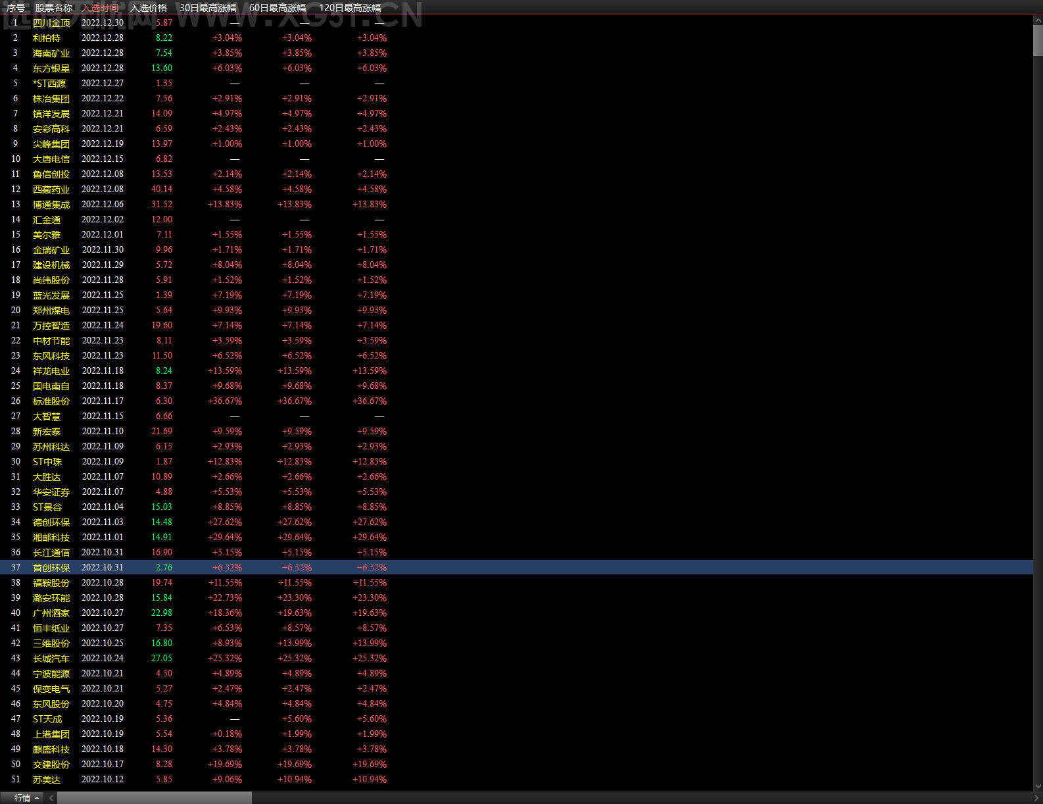Select stock 广州酒家 in the list
Viewport: 1043px width, 804px height.
[51, 613]
